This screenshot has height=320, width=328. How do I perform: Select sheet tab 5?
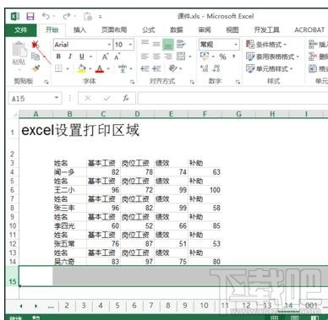[118, 306]
